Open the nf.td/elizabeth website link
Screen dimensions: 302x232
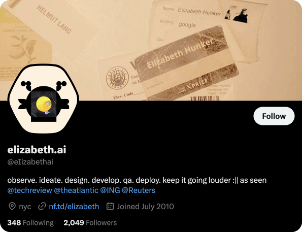tap(74, 207)
